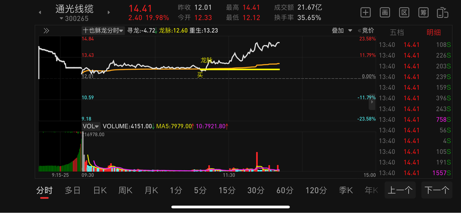Select trade row with 4S volume
This screenshot has height=213, width=461.
415,141
